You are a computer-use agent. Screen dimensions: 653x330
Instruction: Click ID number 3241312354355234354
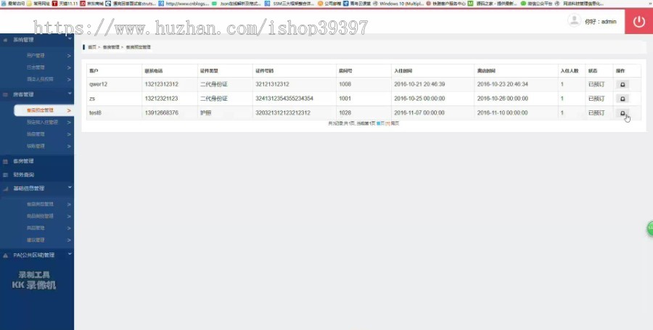(x=284, y=99)
